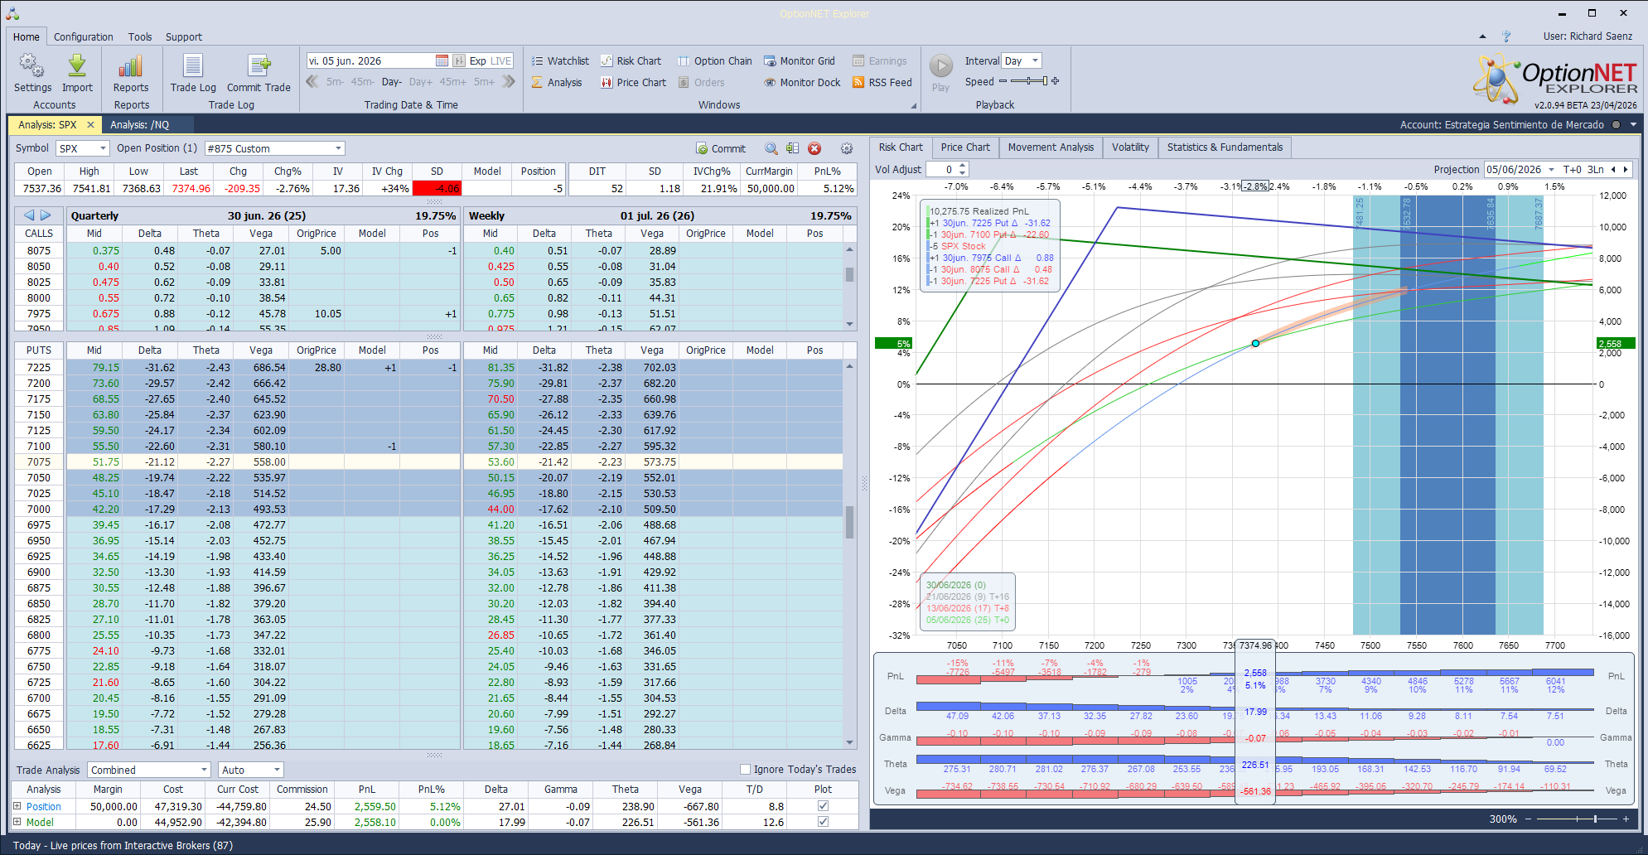Open the Analysis window
This screenshot has width=1648, height=855.
click(x=557, y=82)
